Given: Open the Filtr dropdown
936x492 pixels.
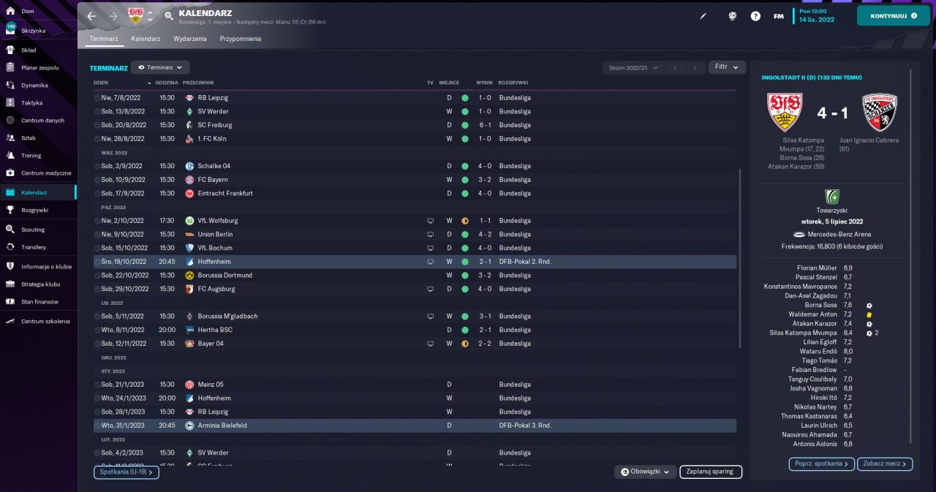Looking at the screenshot, I should point(727,67).
